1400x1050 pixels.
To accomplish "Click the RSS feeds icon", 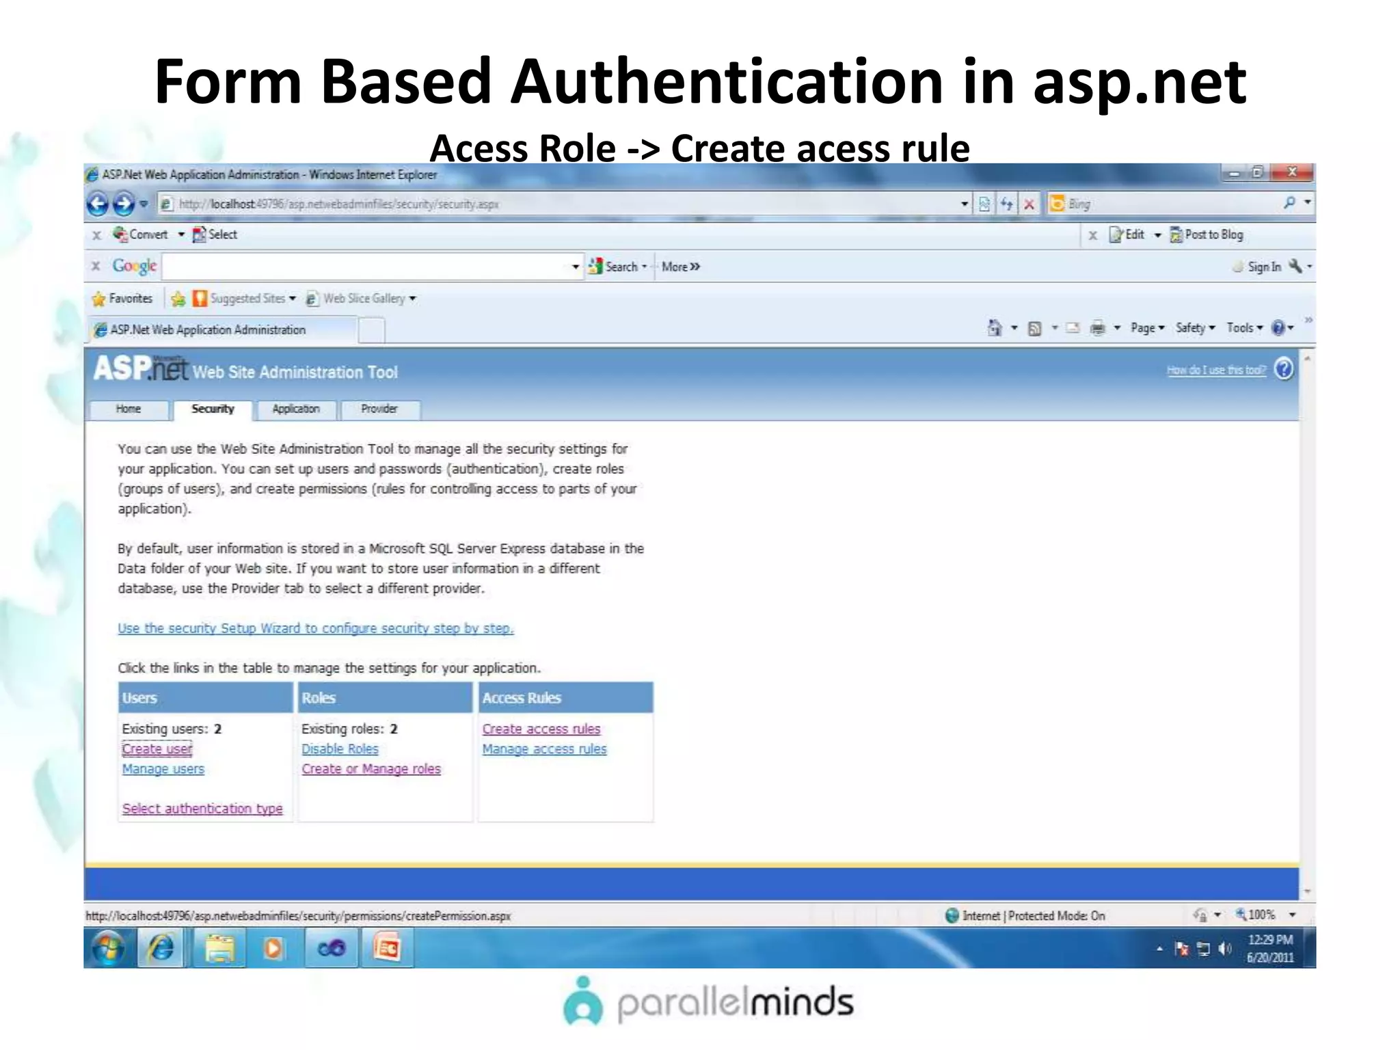I will click(1035, 328).
